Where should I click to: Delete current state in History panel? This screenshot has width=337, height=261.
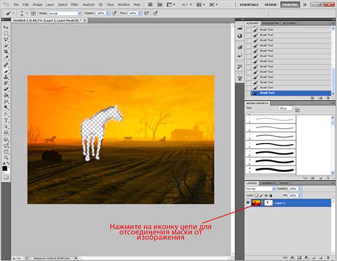pos(328,98)
